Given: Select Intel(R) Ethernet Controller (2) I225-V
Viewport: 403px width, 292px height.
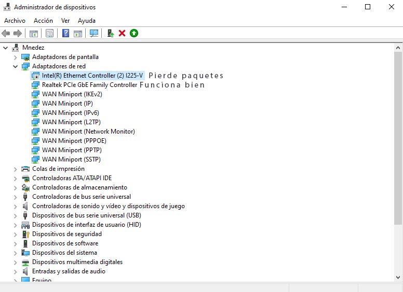Looking at the screenshot, I should pos(92,76).
